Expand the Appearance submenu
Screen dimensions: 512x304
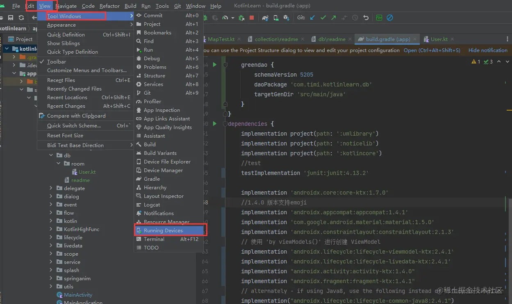[85, 25]
